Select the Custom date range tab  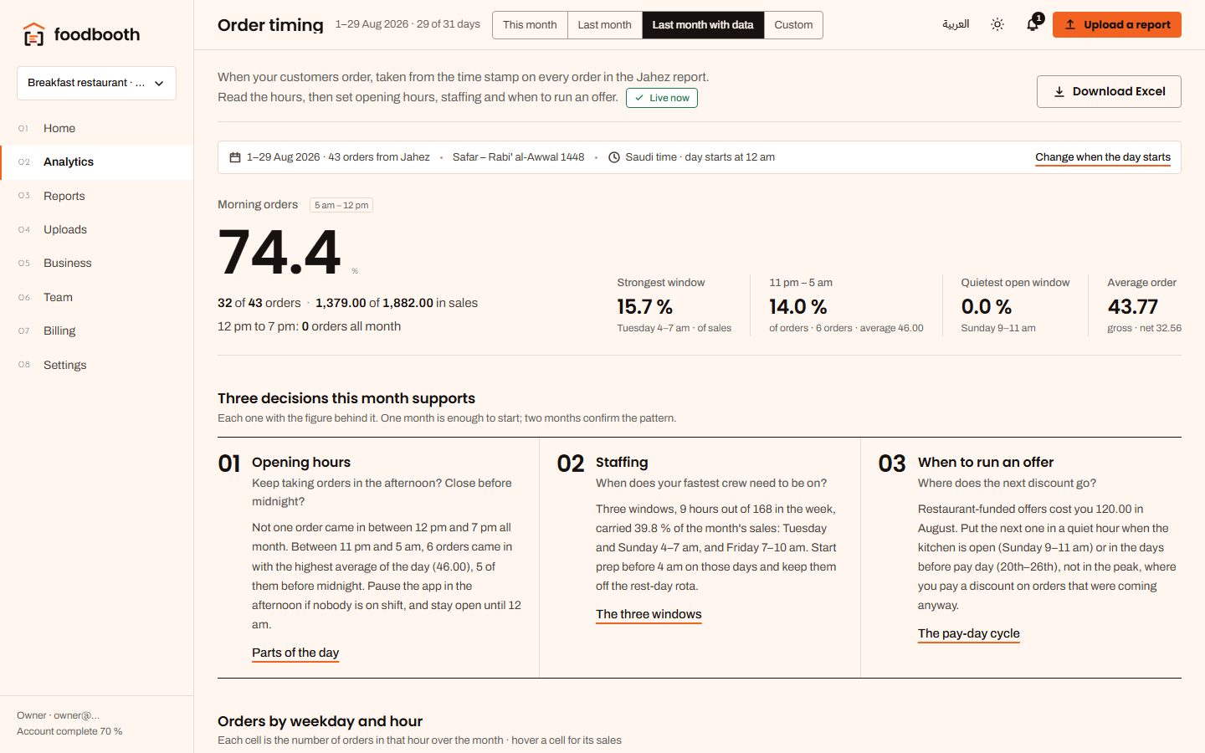[x=793, y=24]
